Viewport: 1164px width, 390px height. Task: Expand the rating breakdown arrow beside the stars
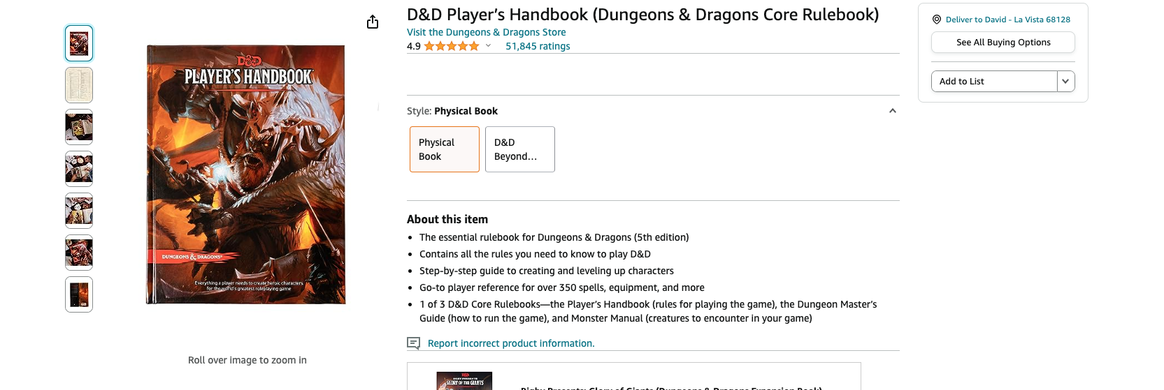(488, 46)
